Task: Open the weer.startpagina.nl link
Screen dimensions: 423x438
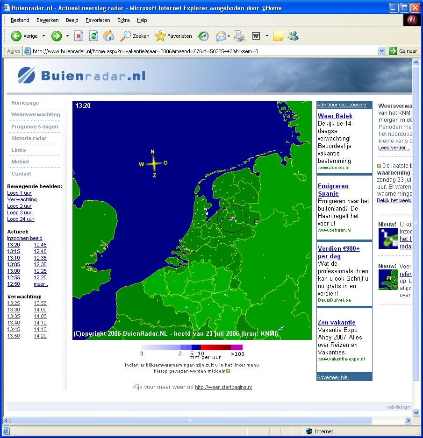Action: pyautogui.click(x=223, y=387)
